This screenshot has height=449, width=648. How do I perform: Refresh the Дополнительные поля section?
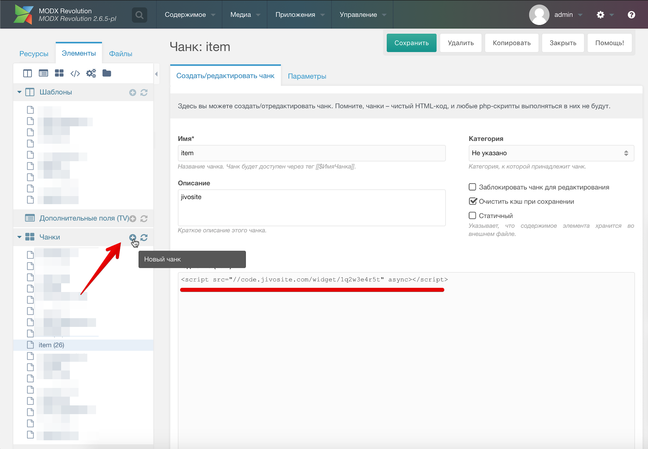(144, 219)
